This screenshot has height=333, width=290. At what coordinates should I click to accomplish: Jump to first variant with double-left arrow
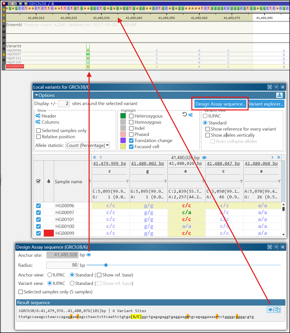[95, 157]
